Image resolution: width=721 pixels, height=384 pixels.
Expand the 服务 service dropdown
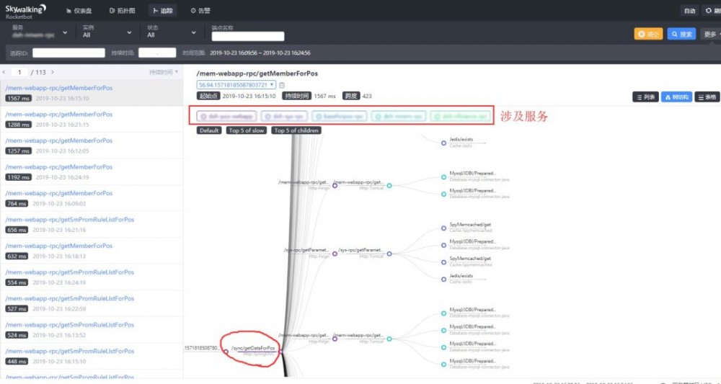tap(39, 32)
